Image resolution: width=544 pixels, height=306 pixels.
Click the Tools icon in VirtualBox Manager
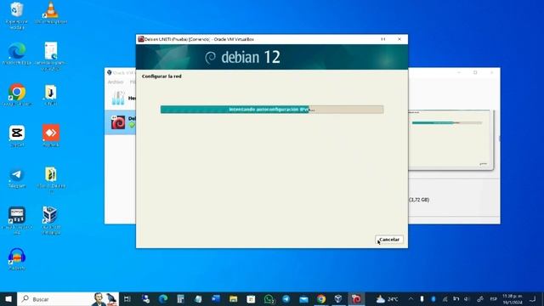tap(118, 99)
